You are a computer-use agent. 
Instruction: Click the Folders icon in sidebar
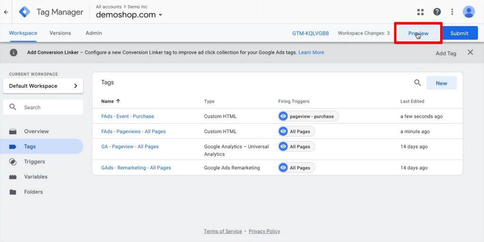coord(13,192)
